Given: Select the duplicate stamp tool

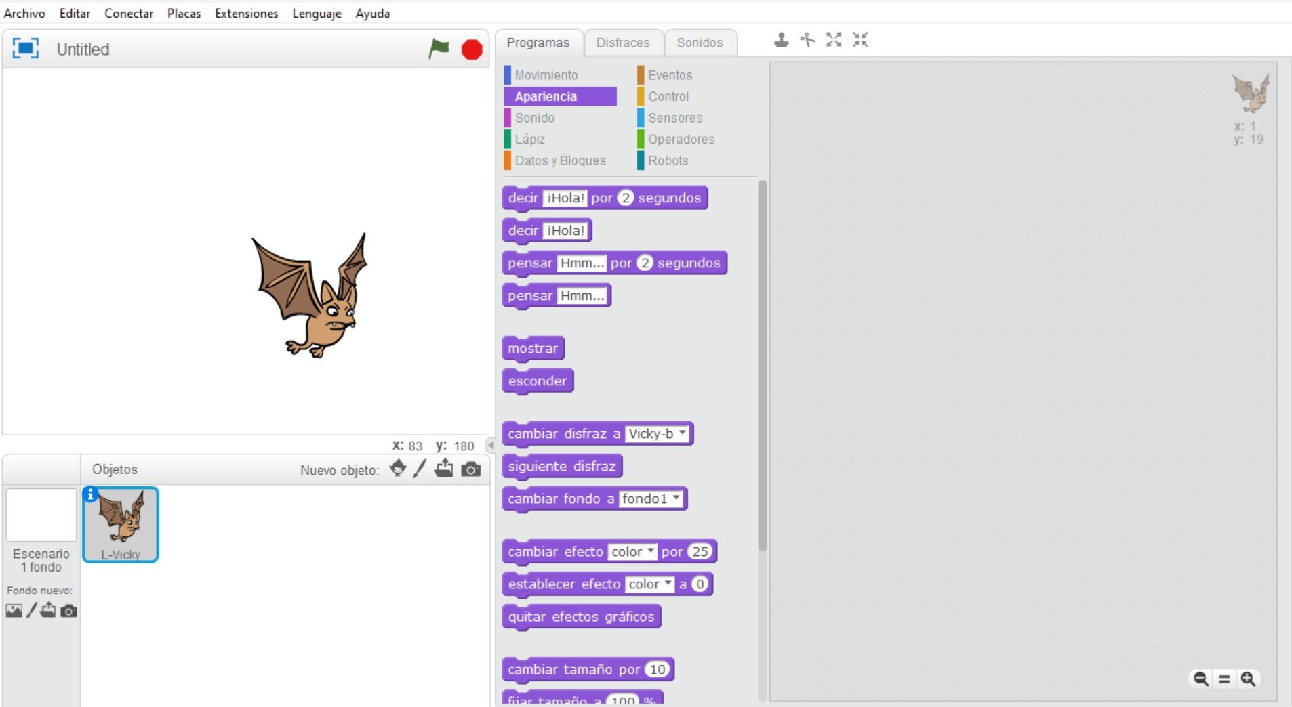Looking at the screenshot, I should click(x=781, y=40).
